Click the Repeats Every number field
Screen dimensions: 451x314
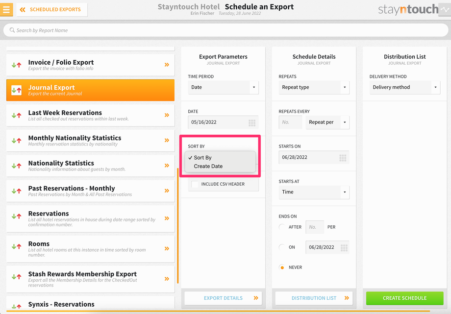[x=291, y=122]
